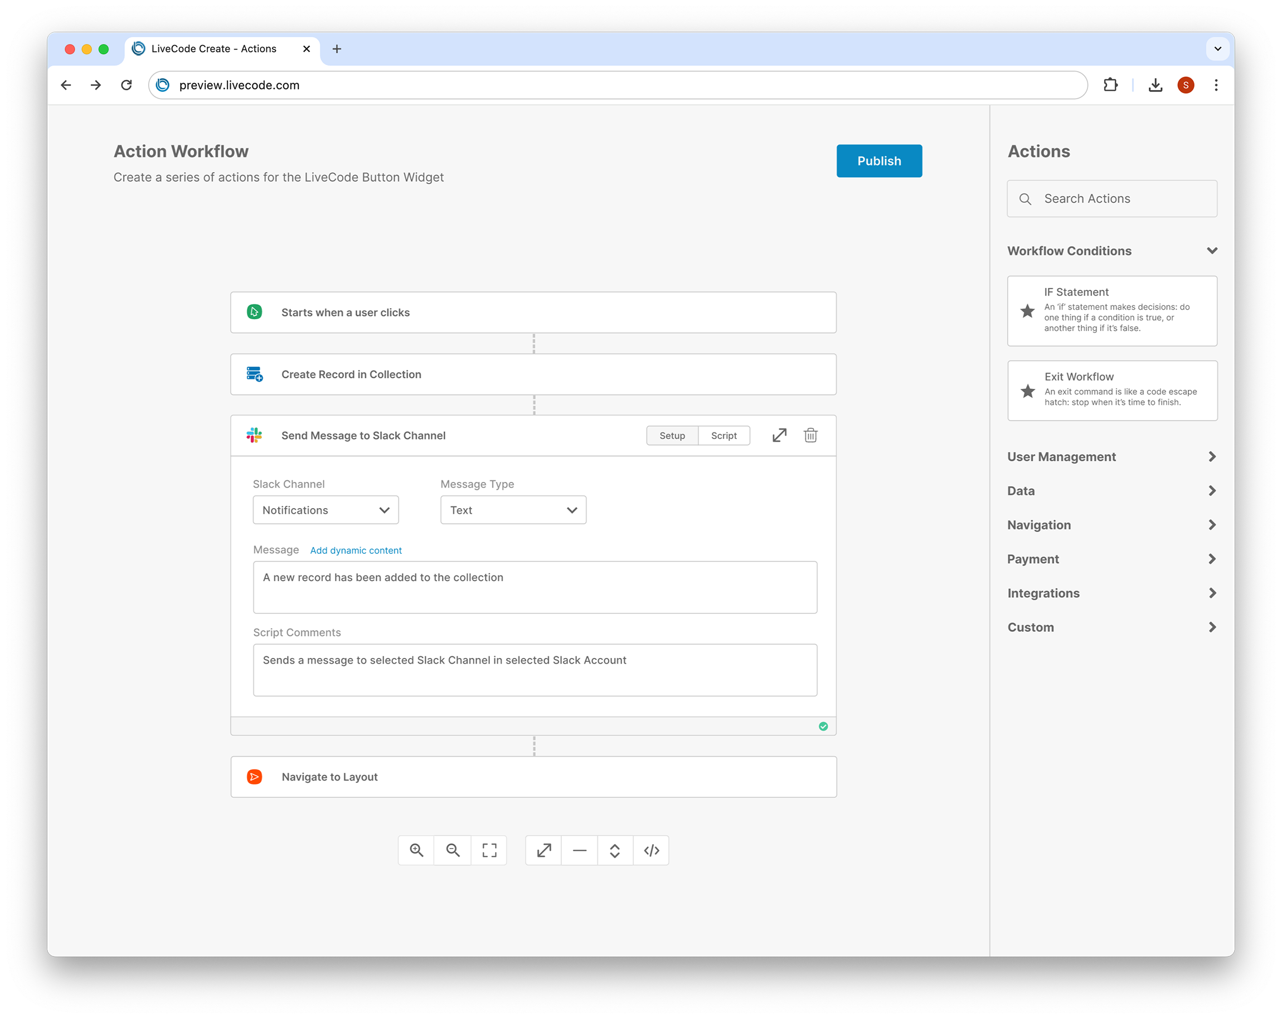Screen dimensions: 1282x1019
Task: Expand the User Management category
Action: (1211, 457)
